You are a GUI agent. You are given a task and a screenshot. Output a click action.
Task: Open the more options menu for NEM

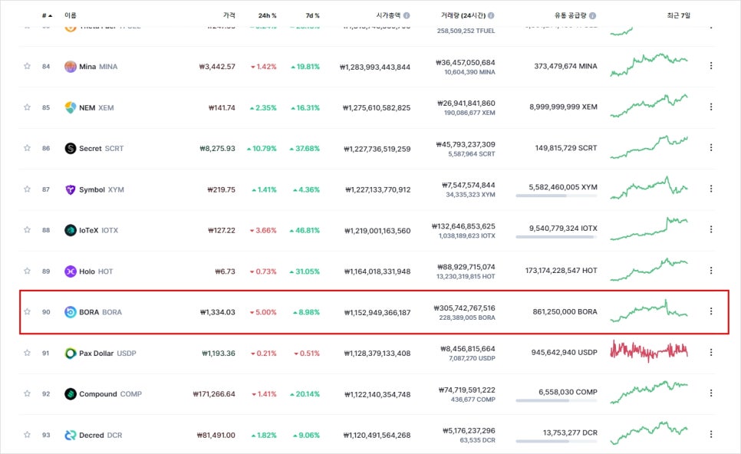pos(711,107)
